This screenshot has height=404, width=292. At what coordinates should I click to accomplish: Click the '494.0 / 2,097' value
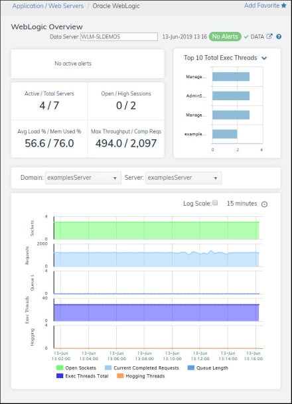click(x=126, y=143)
